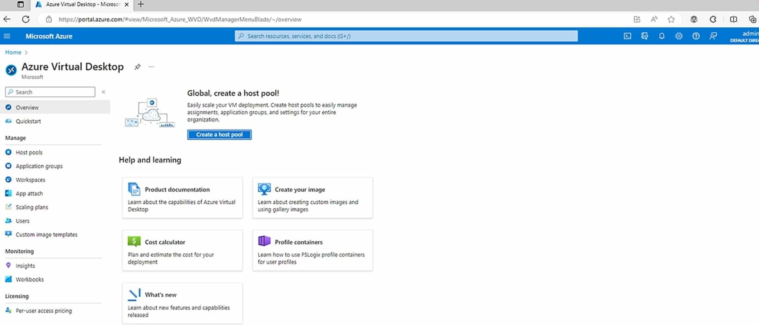Screen dimensions: 759x325
Task: Click the Cost calculator dollar icon
Action: (x=134, y=241)
